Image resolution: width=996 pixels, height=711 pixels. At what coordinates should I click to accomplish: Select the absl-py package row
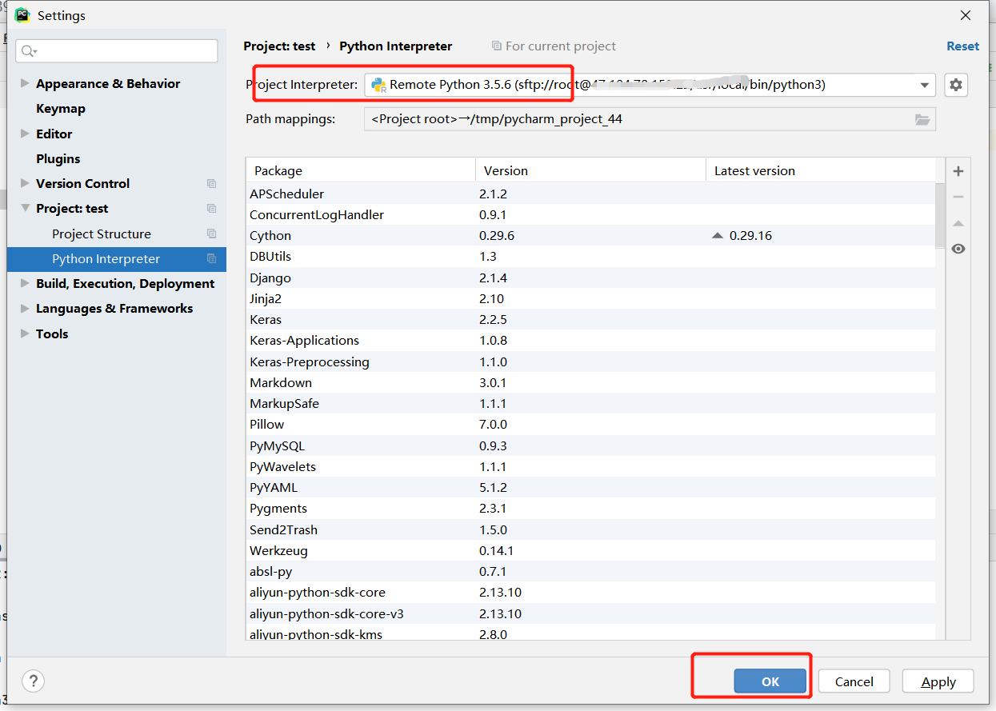(590, 572)
